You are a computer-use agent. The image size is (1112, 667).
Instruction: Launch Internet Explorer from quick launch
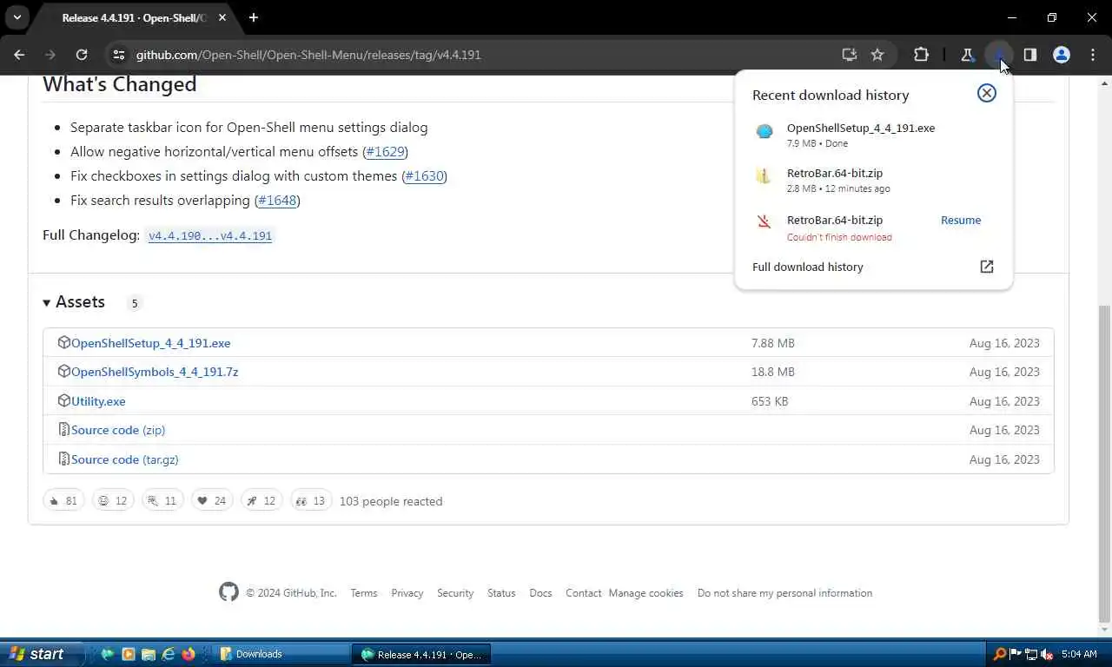pos(169,654)
